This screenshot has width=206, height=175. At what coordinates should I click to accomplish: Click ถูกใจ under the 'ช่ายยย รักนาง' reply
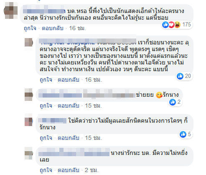tap(46, 106)
